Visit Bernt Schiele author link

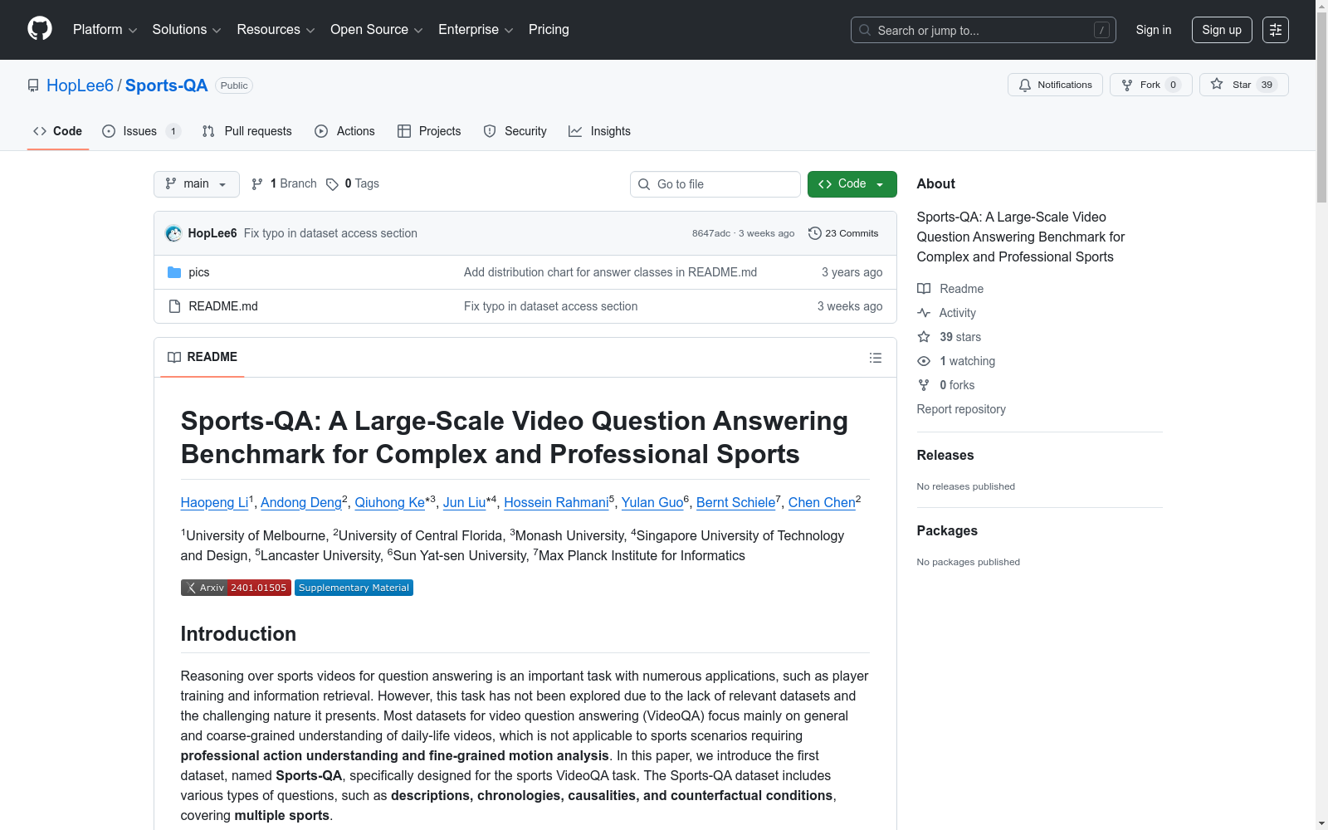pos(735,502)
